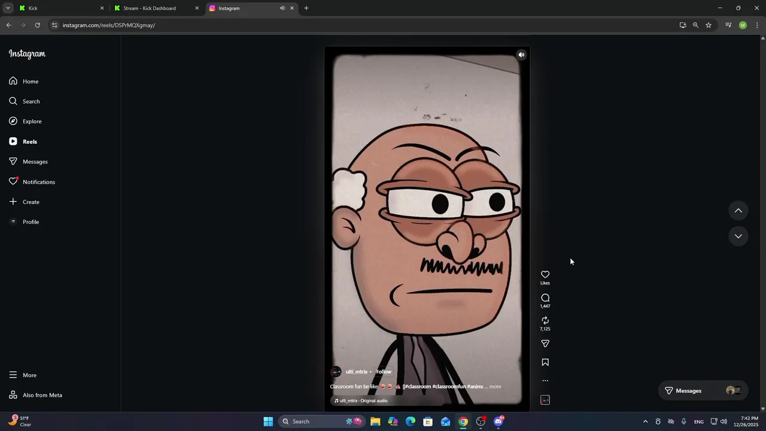Switch ENG input language
The image size is (766, 431).
click(699, 422)
